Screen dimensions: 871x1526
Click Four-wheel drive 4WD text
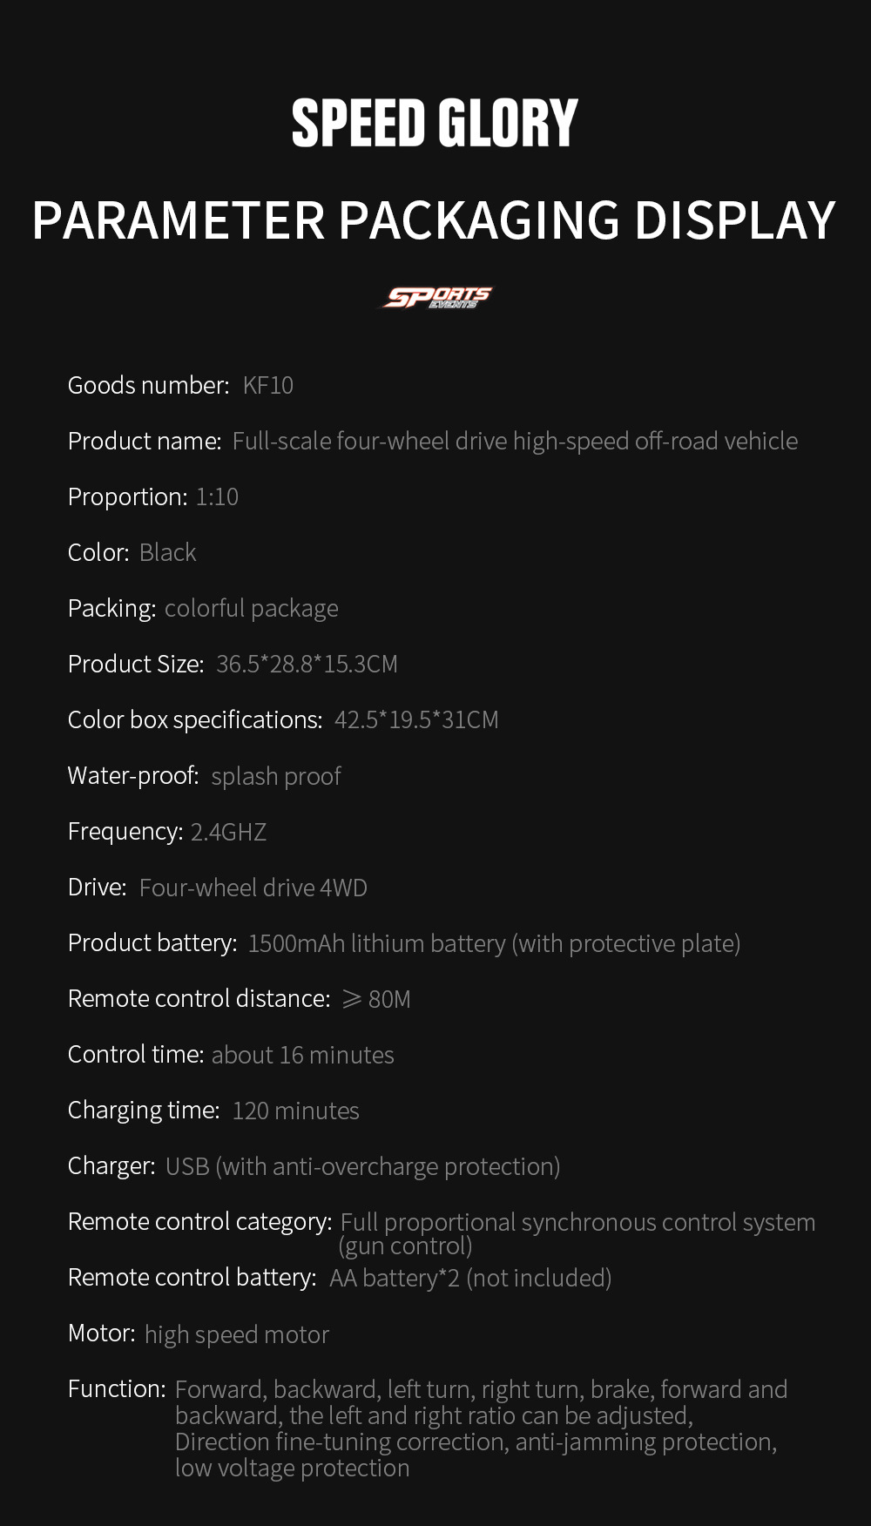pyautogui.click(x=253, y=888)
